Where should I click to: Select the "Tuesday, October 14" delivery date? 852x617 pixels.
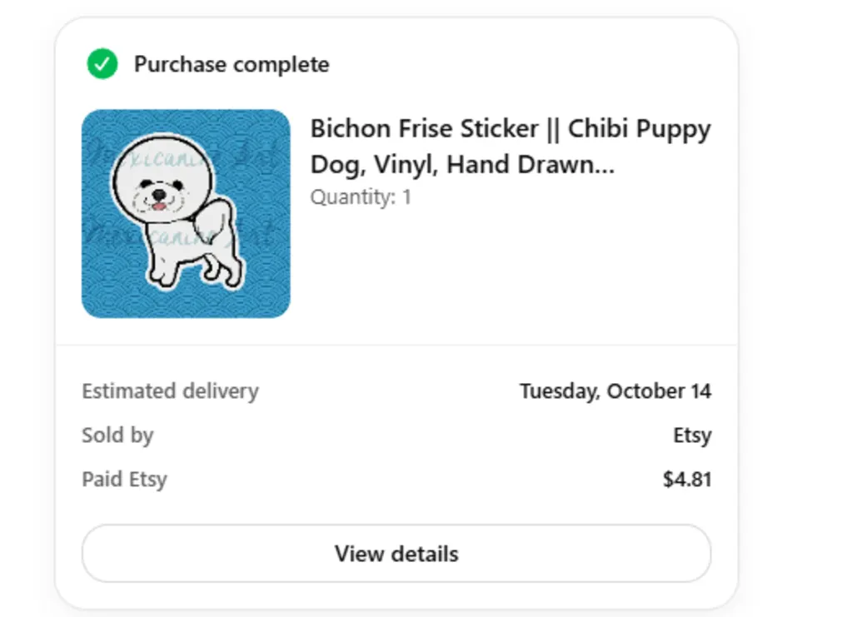click(615, 391)
